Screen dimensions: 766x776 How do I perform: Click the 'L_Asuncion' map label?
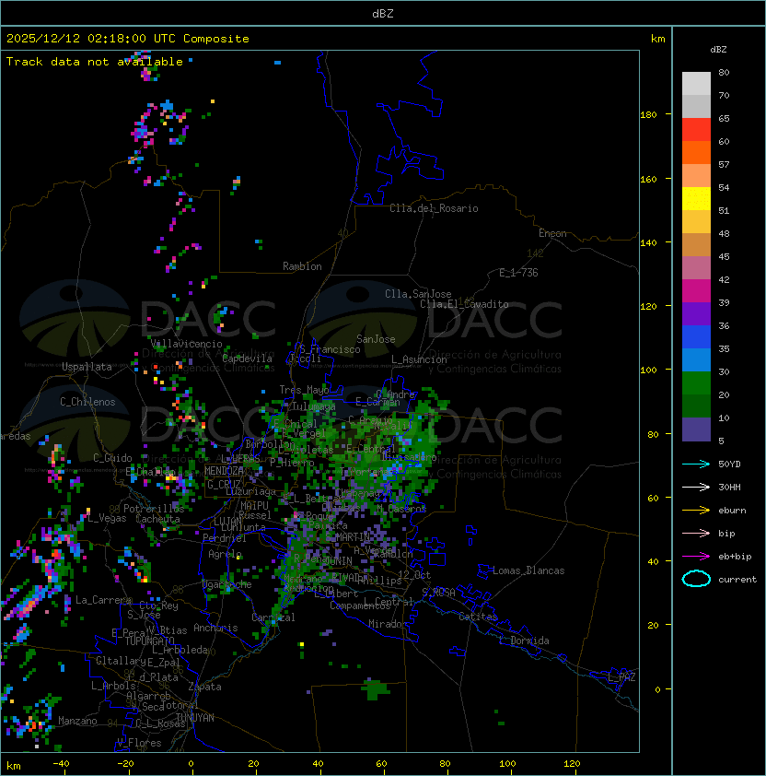(x=419, y=359)
